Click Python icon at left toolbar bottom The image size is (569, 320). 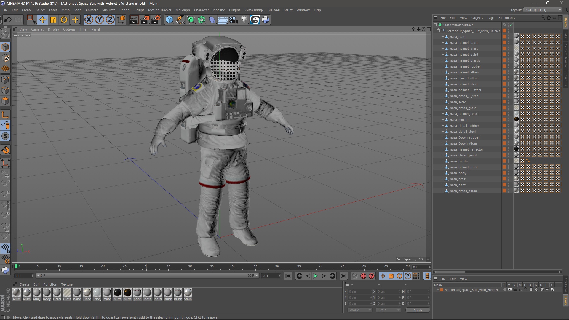pyautogui.click(x=5, y=270)
